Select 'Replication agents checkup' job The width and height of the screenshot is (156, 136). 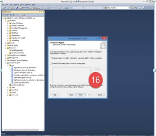(x=23, y=78)
